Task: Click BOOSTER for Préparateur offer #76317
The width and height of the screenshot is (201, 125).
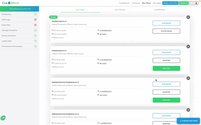Action: coord(166,100)
